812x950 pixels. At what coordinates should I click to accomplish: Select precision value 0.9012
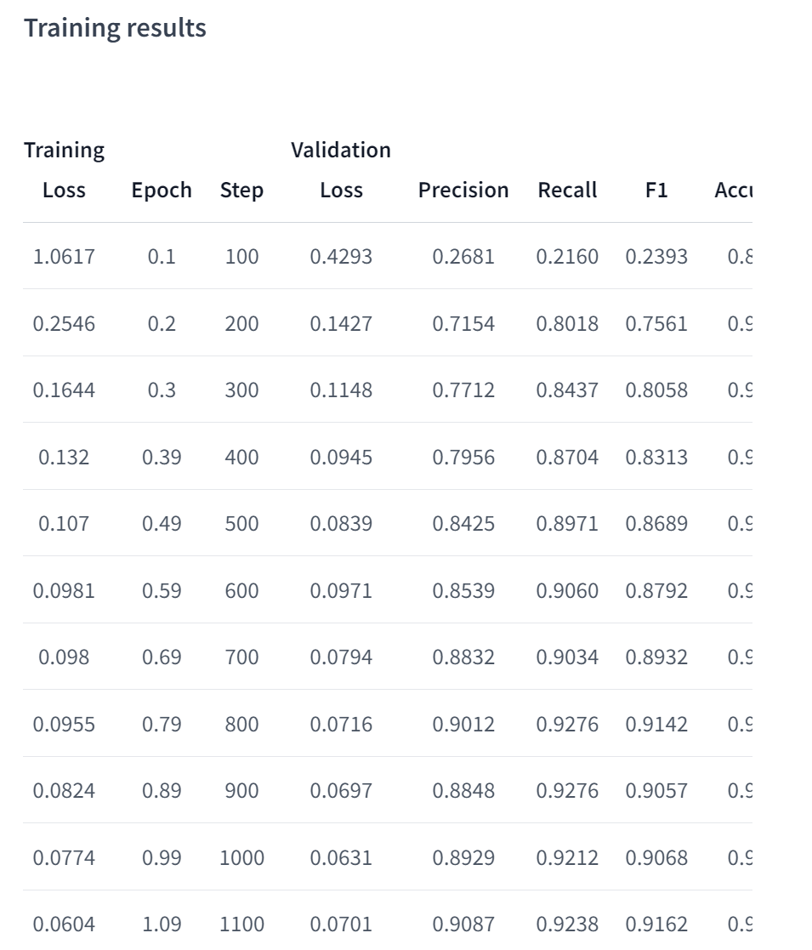coord(463,725)
